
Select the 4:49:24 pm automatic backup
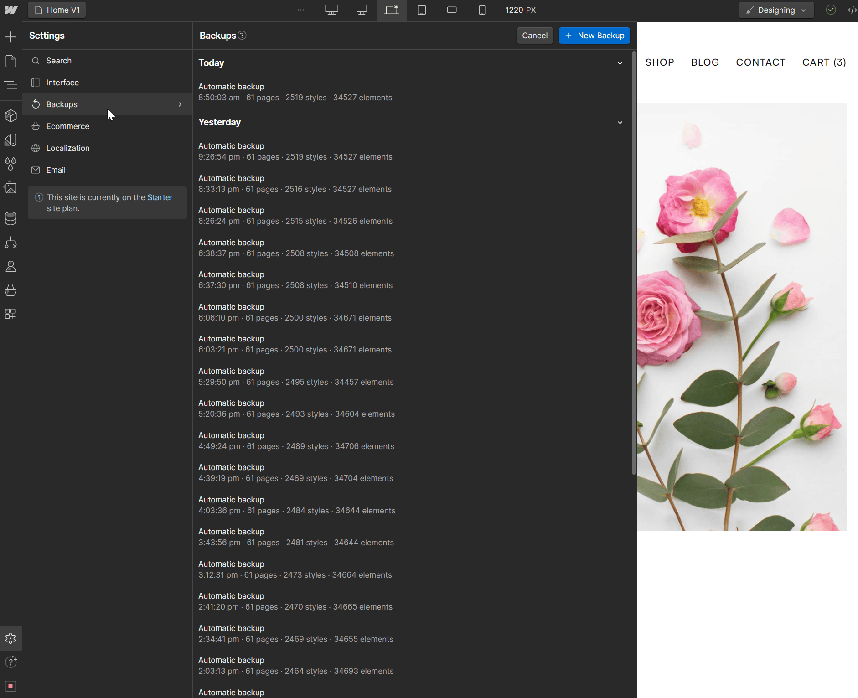pos(412,441)
